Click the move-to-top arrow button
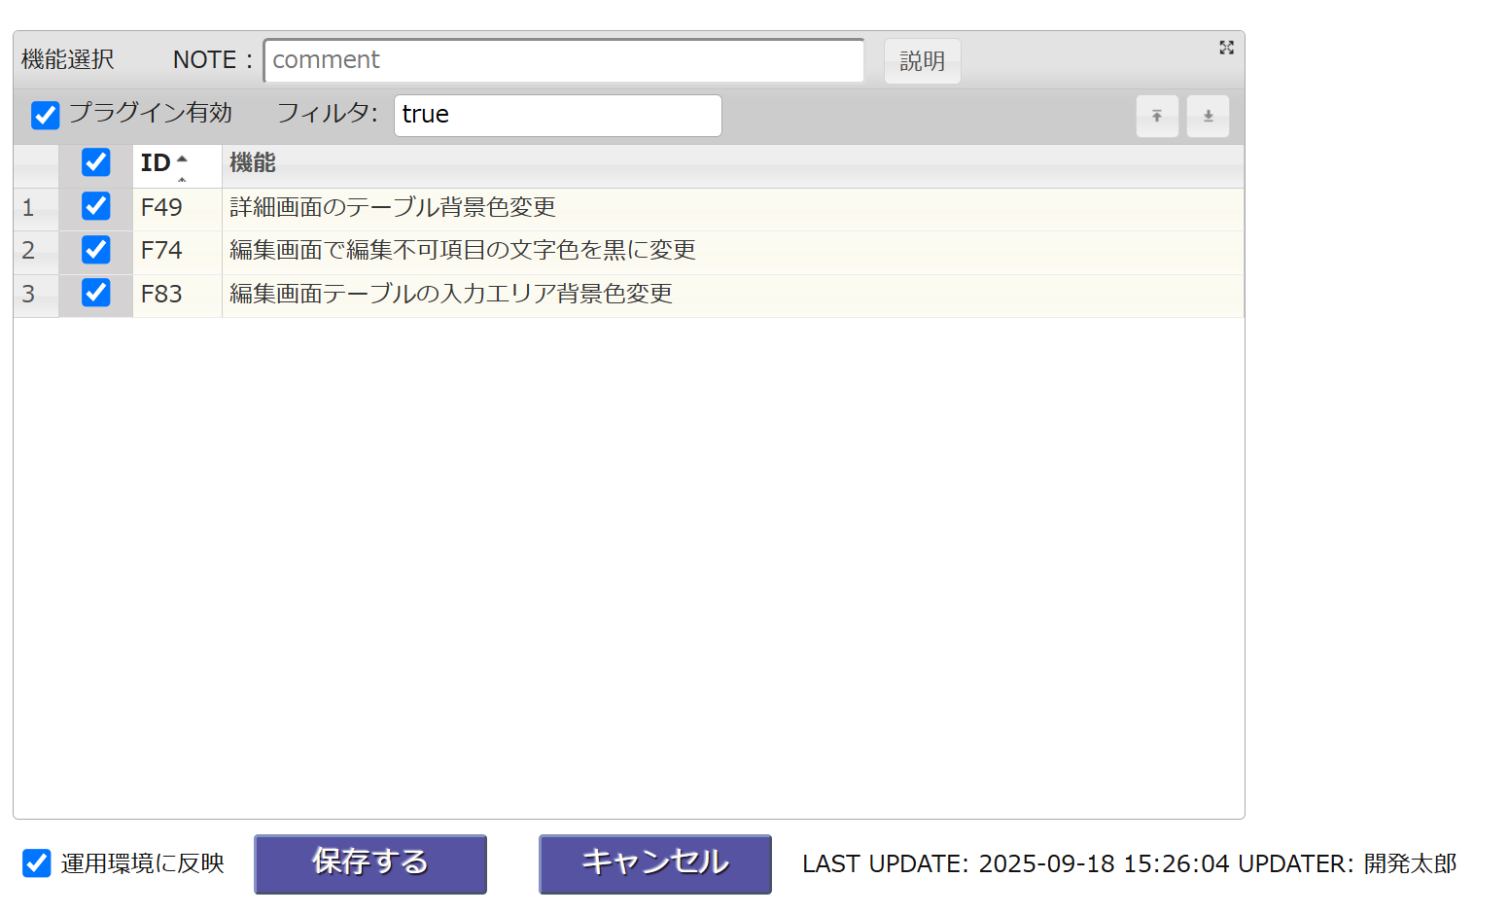 click(1157, 117)
